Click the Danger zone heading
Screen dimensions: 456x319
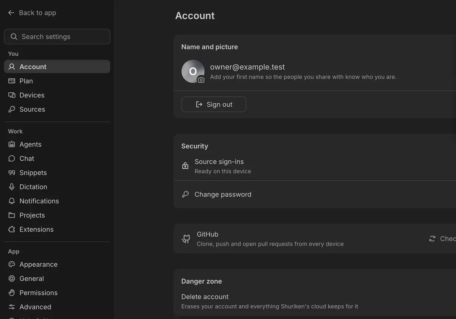(x=201, y=281)
